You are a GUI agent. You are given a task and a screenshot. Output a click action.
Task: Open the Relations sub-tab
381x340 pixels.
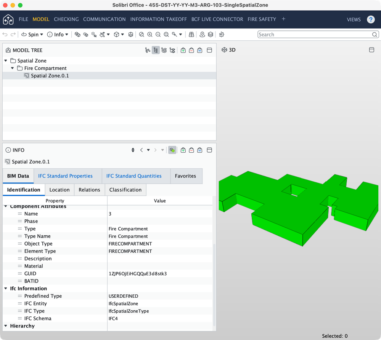89,190
